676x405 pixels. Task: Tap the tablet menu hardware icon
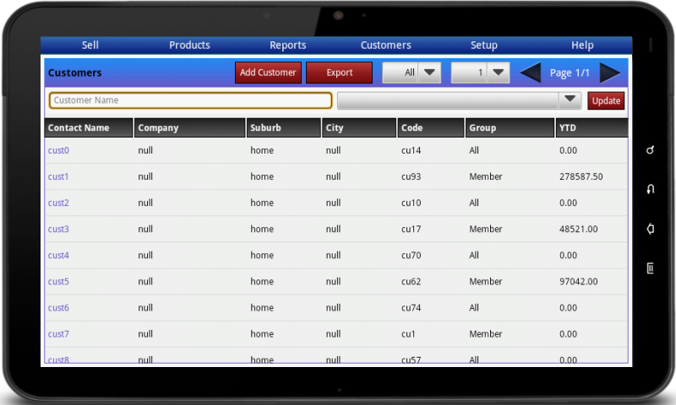(650, 268)
